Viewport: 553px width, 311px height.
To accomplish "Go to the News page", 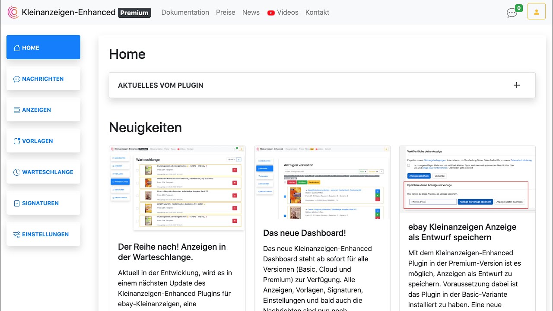I will (251, 13).
